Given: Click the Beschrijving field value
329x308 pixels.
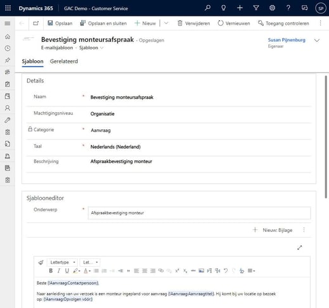Looking at the screenshot, I should pyautogui.click(x=121, y=162).
